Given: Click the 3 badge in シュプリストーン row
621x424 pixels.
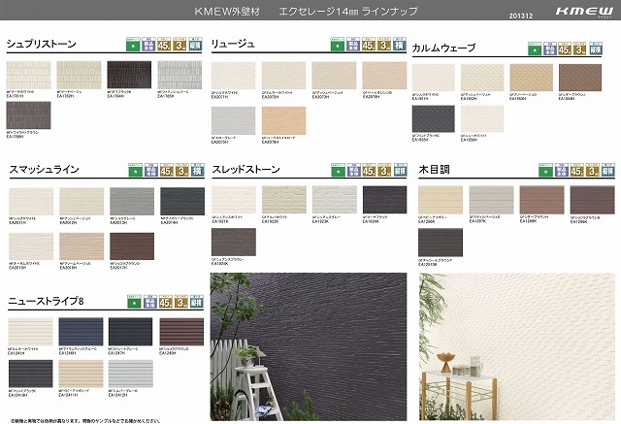Looking at the screenshot, I should 180,45.
